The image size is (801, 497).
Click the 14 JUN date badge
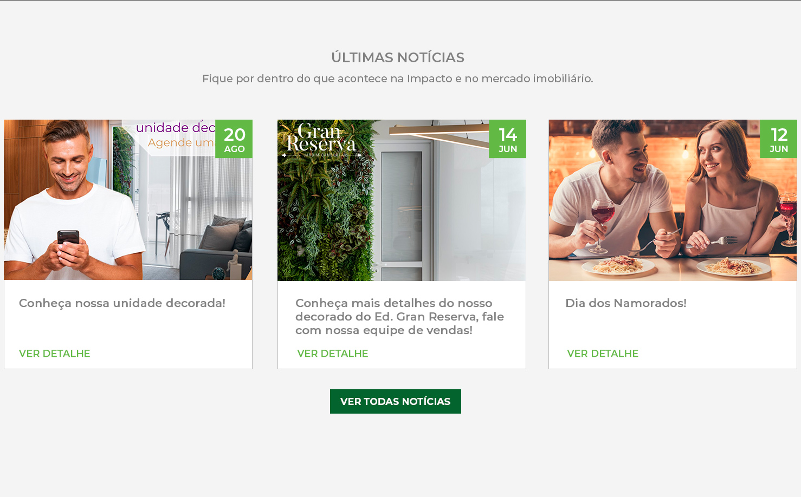pyautogui.click(x=507, y=139)
